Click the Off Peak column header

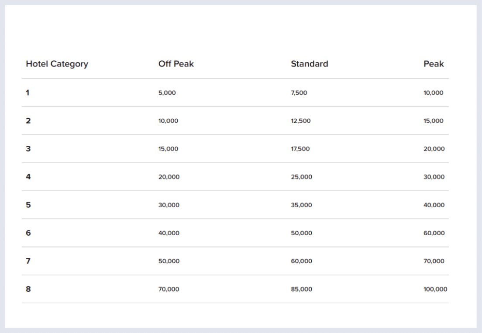[176, 64]
